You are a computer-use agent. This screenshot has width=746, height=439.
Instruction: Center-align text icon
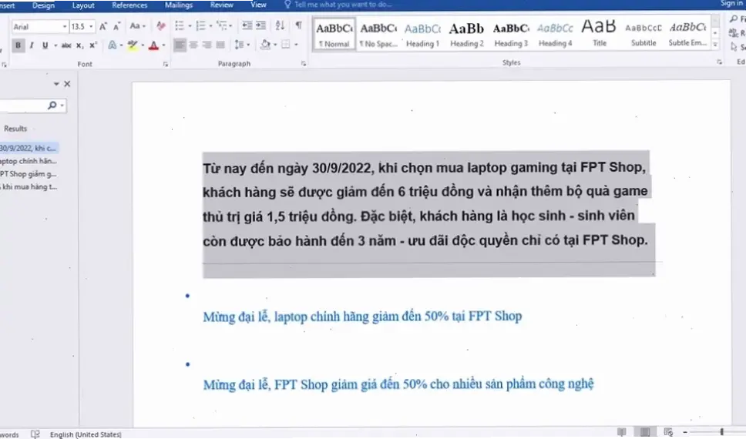[x=193, y=45]
